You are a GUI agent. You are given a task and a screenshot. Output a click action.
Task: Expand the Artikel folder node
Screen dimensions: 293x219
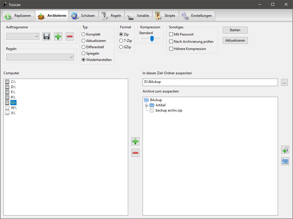pyautogui.click(x=146, y=105)
